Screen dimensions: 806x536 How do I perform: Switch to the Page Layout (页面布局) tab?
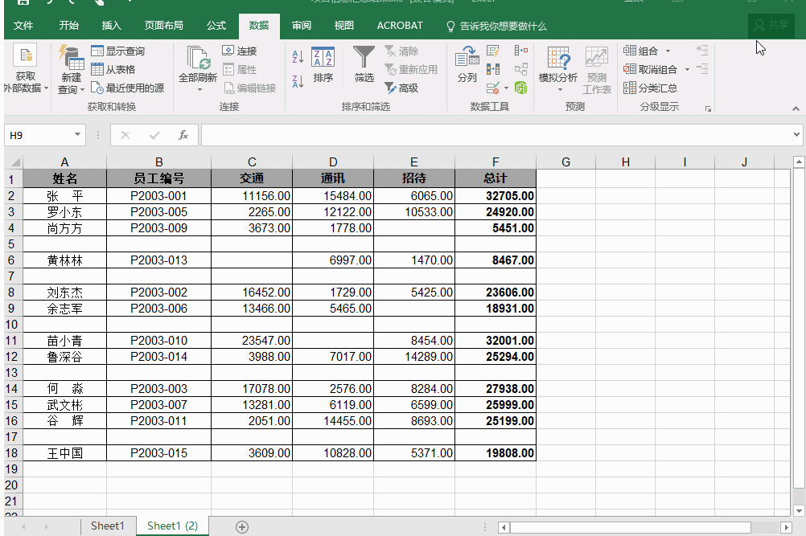coord(163,26)
